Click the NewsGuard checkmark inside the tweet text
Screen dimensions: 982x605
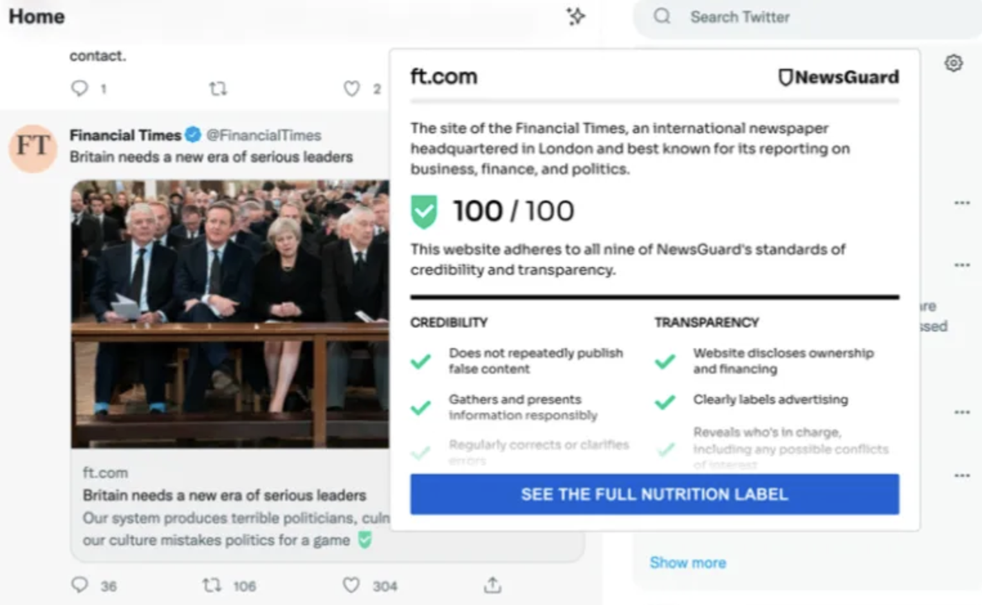click(x=365, y=540)
